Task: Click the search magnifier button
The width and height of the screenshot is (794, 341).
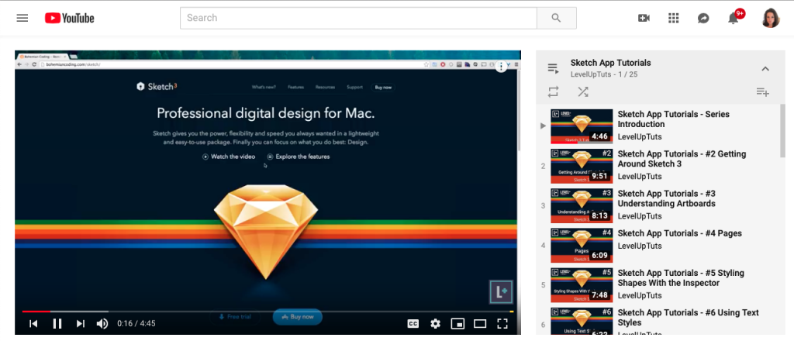Action: tap(557, 18)
